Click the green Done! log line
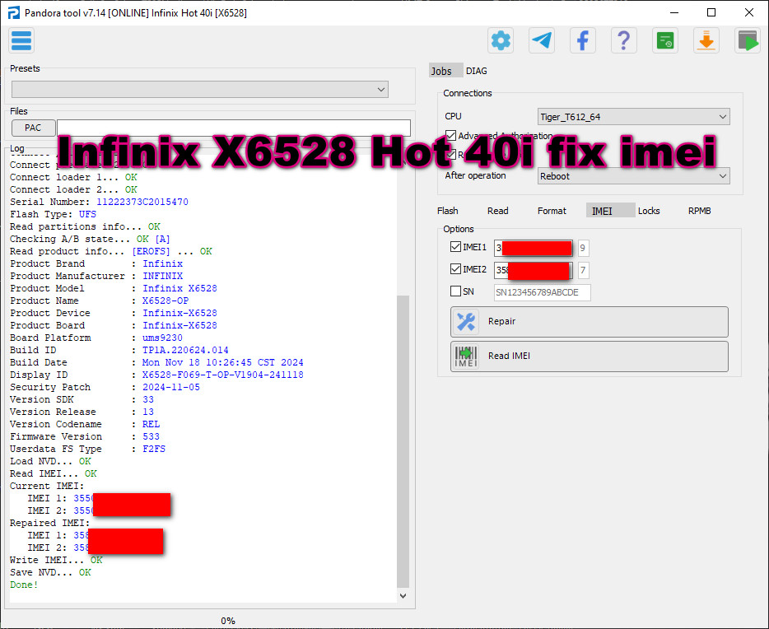This screenshot has width=769, height=629. click(x=24, y=585)
